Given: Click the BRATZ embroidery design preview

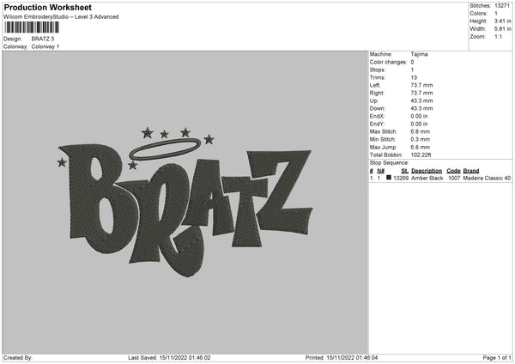Looking at the screenshot, I should (185, 202).
